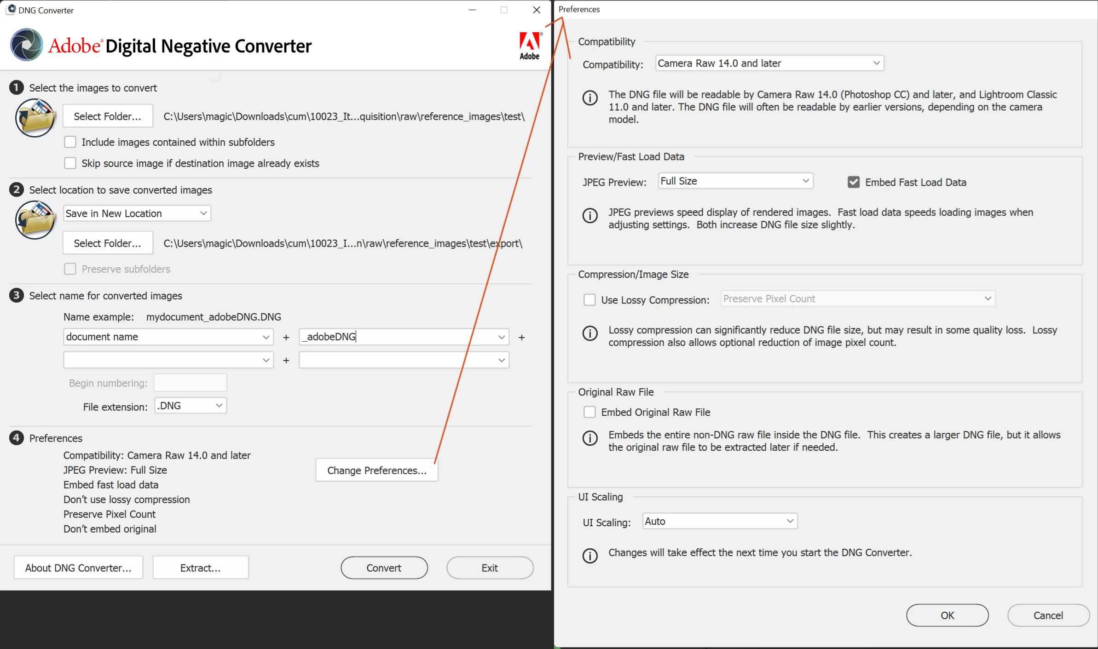Enable Include images contained within subfolders
1098x649 pixels.
click(70, 142)
